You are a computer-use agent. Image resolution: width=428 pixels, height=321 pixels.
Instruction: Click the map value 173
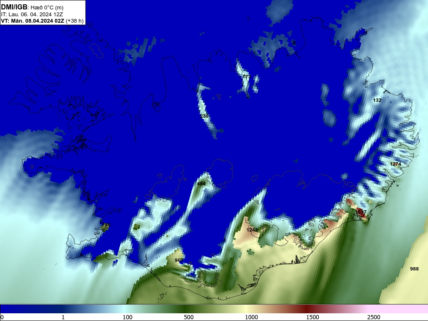tap(247, 77)
